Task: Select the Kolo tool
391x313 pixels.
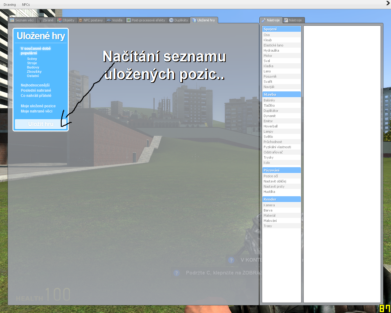Action: (282, 163)
